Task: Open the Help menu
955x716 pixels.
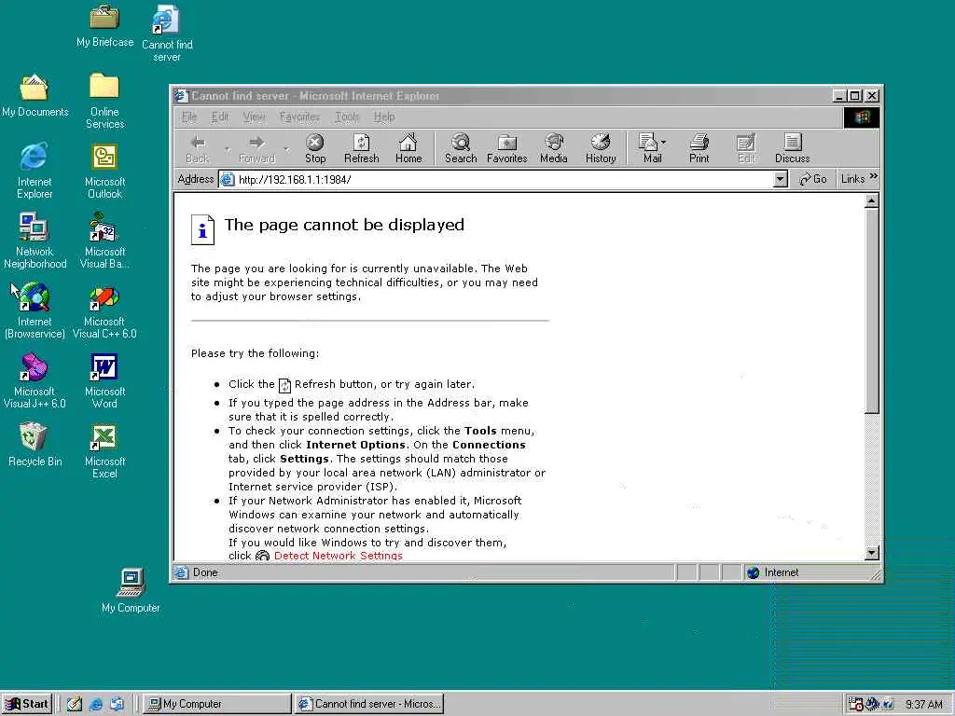Action: 384,117
